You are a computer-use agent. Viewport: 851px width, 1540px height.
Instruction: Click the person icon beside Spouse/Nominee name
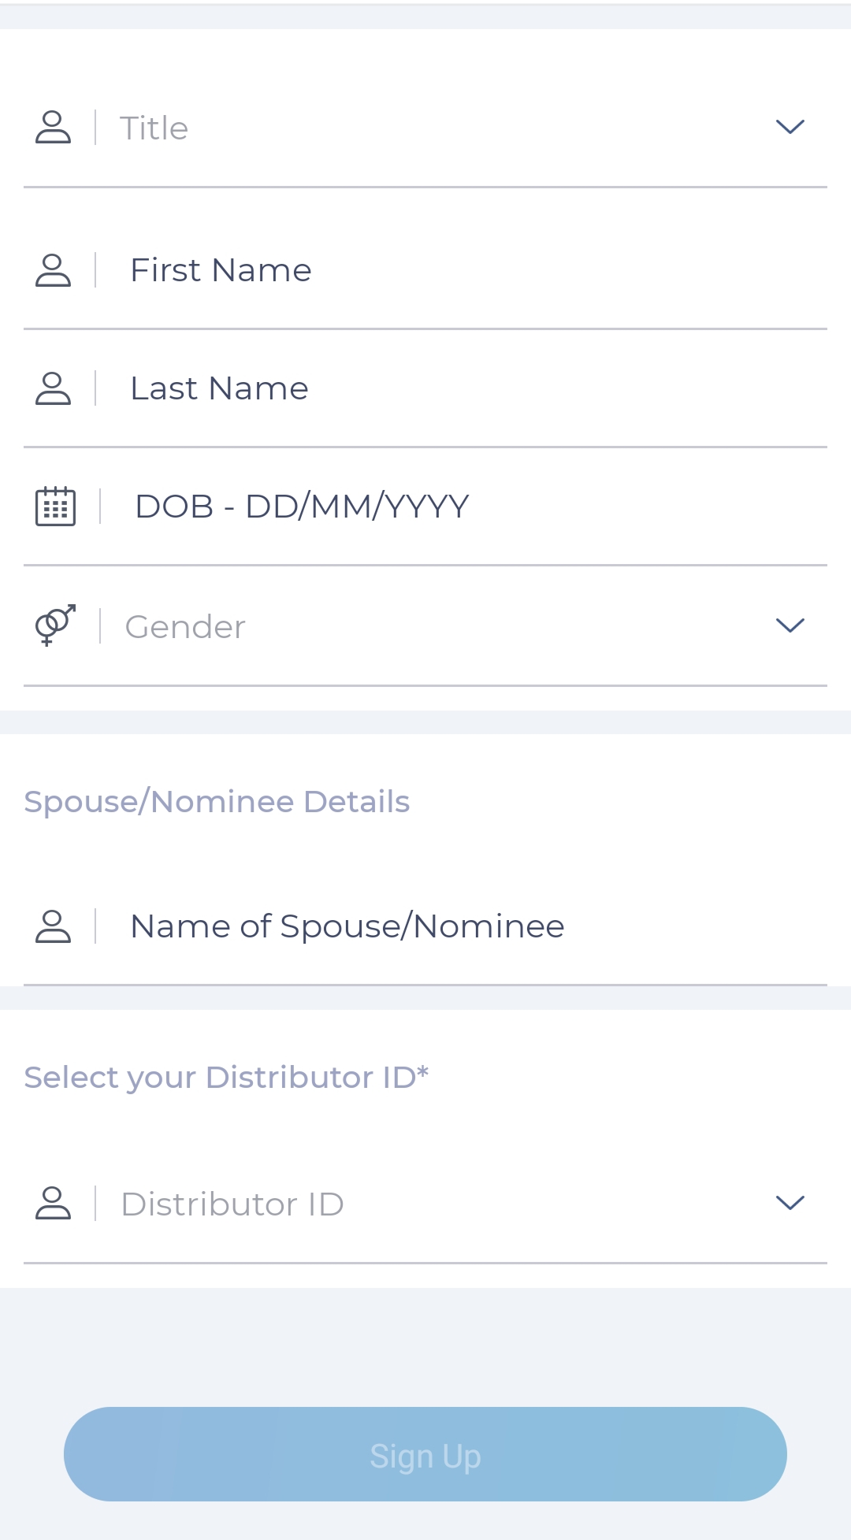pos(54,926)
